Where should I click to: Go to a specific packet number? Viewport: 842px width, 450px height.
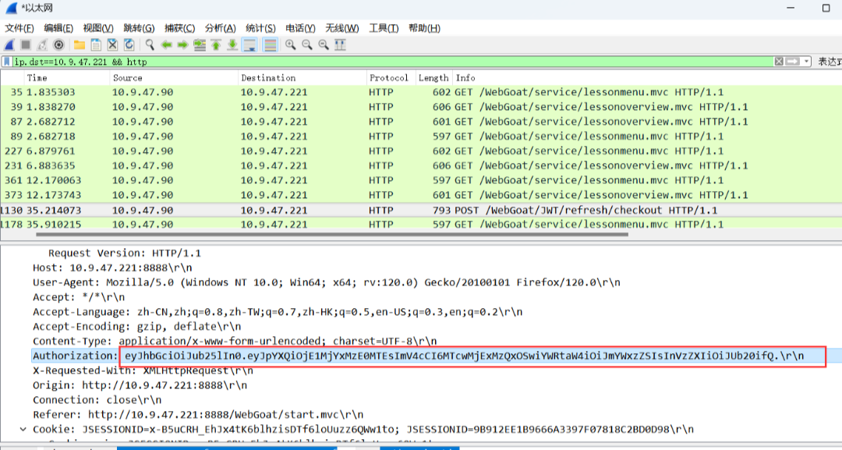coord(200,45)
